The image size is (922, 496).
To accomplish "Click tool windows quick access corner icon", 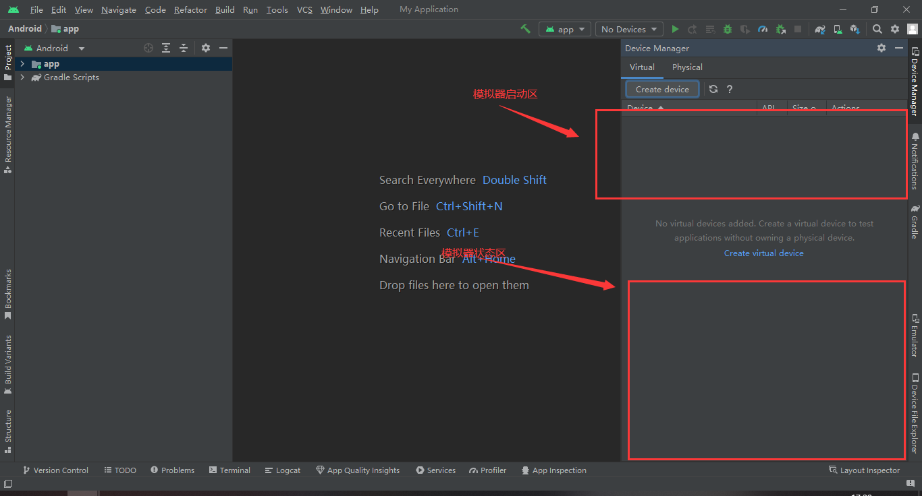I will coord(8,483).
